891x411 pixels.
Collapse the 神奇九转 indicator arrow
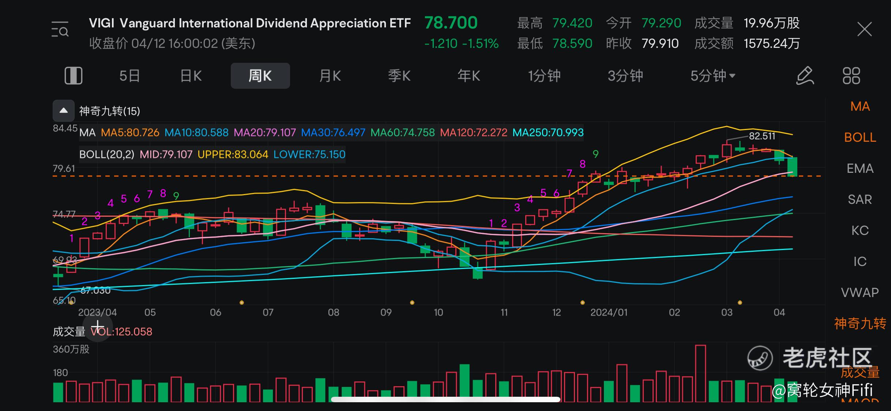[x=64, y=111]
